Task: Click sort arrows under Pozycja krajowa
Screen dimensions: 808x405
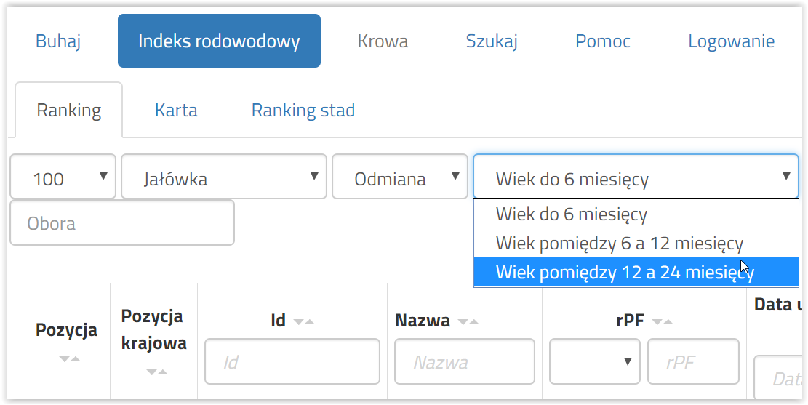Action: (156, 372)
